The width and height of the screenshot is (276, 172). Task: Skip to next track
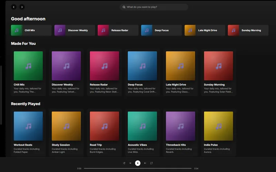click(145, 163)
